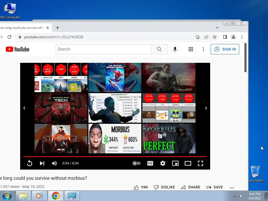Open Morbius Is Perfect thumbnail
Screen dimensions: 268x201
tap(169, 138)
